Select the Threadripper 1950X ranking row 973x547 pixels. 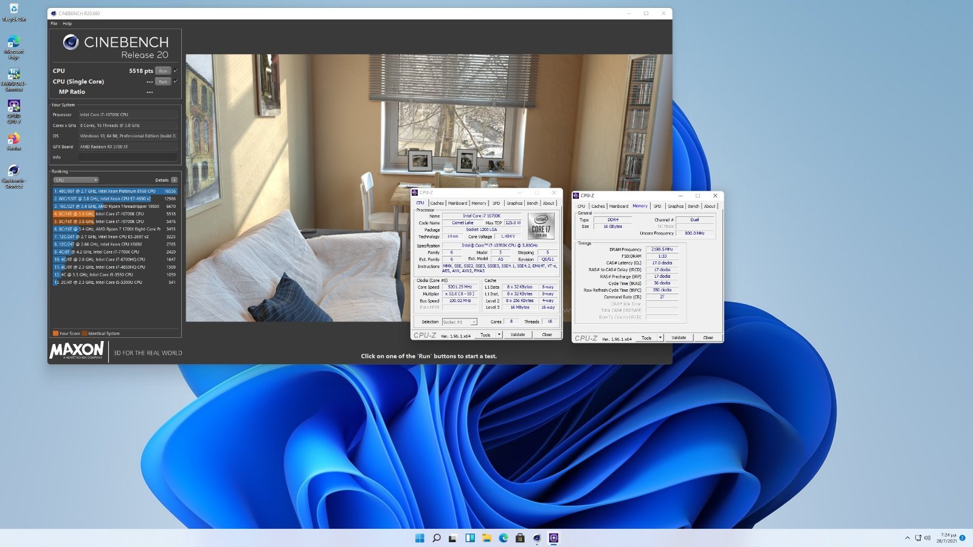[x=115, y=206]
